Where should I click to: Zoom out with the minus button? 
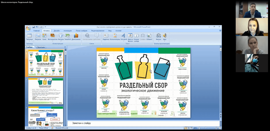[199, 128]
